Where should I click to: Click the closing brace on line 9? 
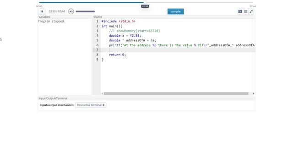[x=103, y=60]
